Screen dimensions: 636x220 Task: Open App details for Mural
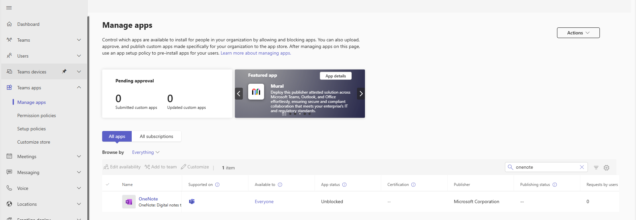pos(336,76)
